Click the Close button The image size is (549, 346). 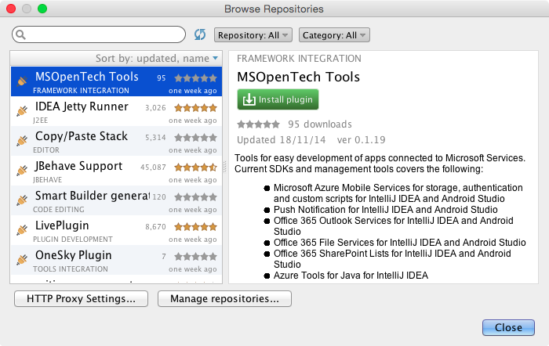click(508, 327)
